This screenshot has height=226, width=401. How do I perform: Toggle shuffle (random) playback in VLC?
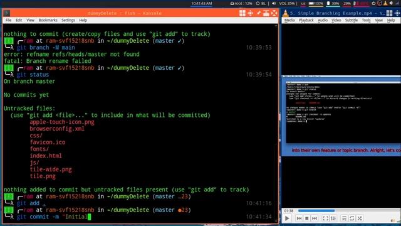coord(360,218)
